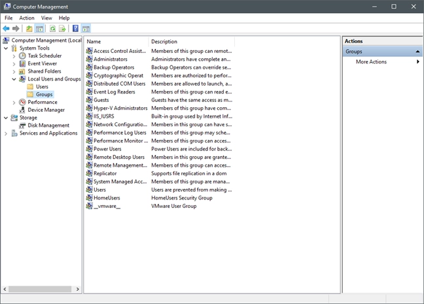Image resolution: width=424 pixels, height=304 pixels.
Task: Select the Remote Desktop Users group name
Action: pyautogui.click(x=119, y=157)
